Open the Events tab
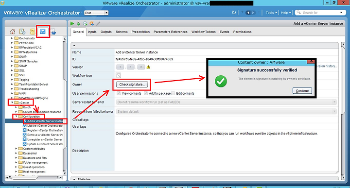 224,32
